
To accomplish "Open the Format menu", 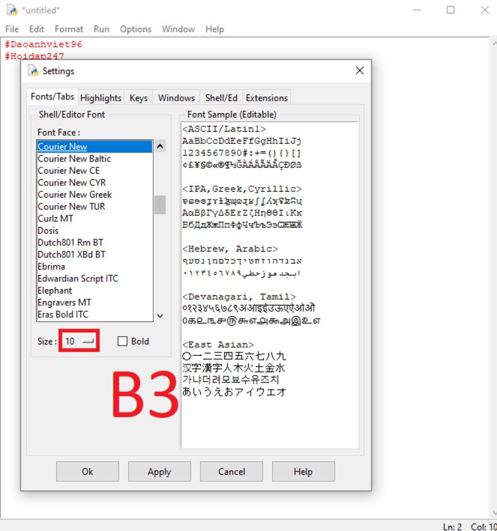I will [68, 29].
